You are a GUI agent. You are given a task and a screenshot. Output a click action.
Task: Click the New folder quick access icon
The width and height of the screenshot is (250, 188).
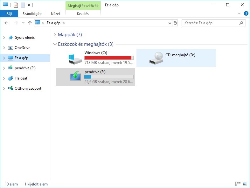(23, 5)
